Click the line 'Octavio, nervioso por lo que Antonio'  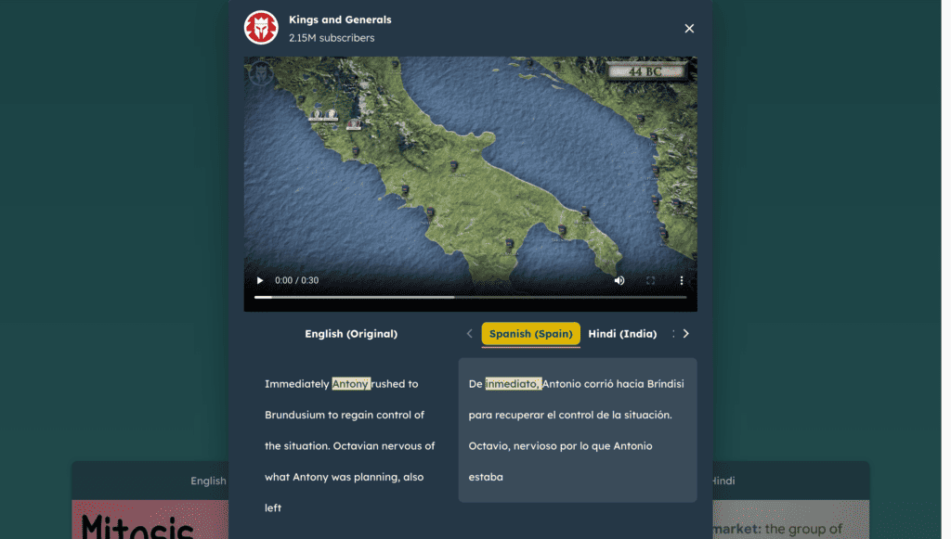pos(560,446)
